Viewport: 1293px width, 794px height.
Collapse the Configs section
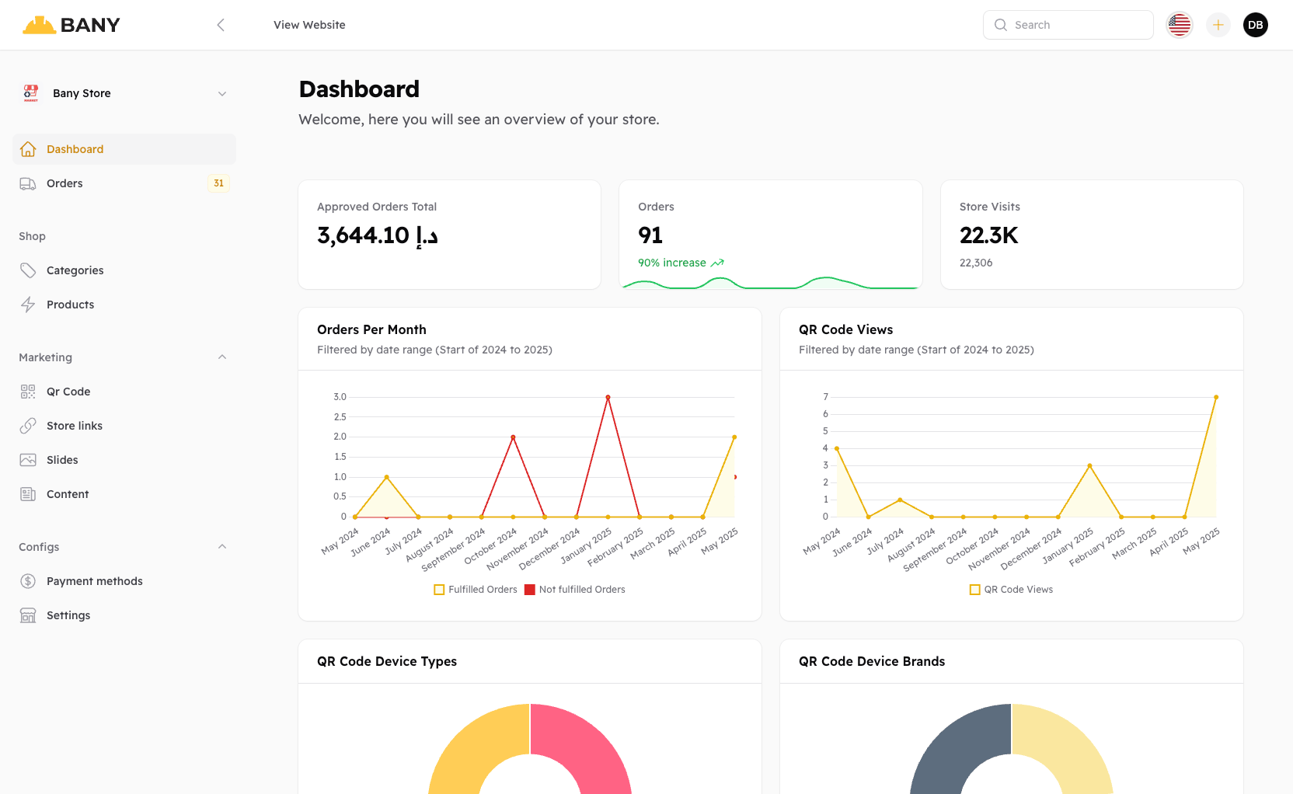(x=222, y=547)
